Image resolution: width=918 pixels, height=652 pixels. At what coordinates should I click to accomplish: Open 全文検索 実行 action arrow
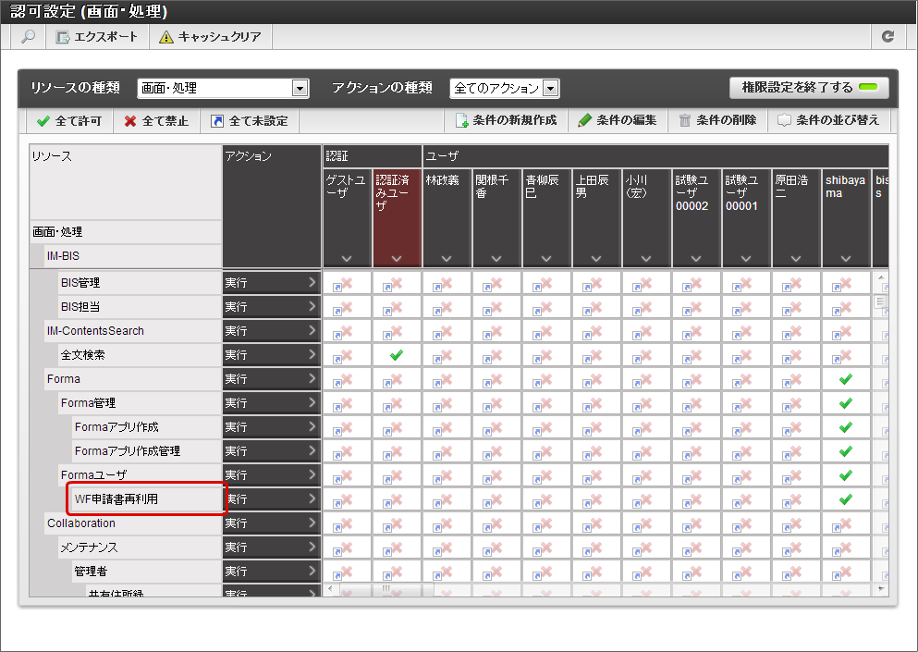point(312,354)
